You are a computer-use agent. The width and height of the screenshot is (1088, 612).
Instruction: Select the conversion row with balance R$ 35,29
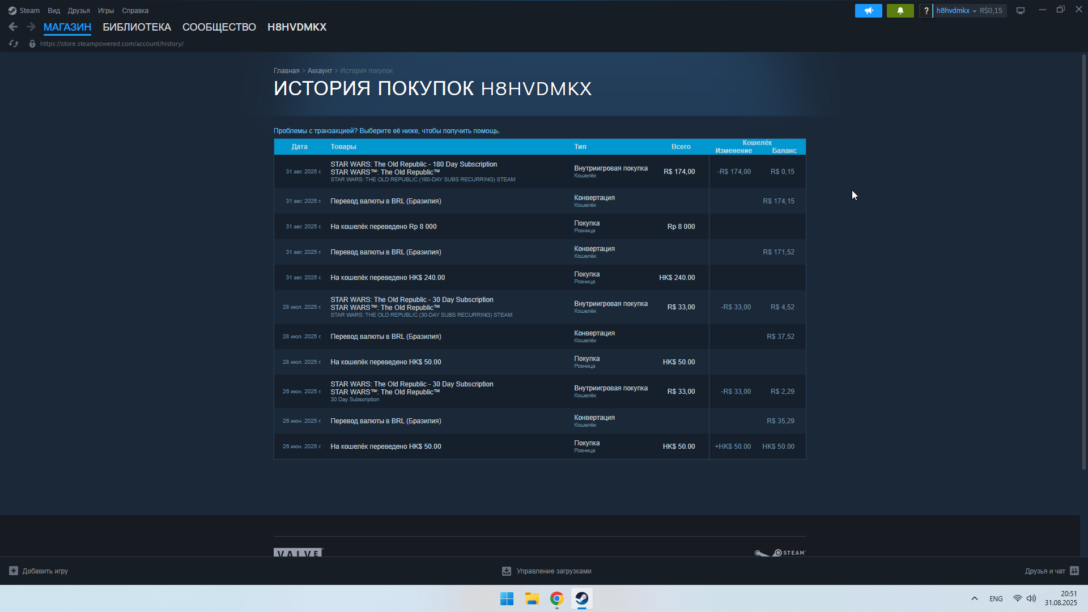coord(539,421)
